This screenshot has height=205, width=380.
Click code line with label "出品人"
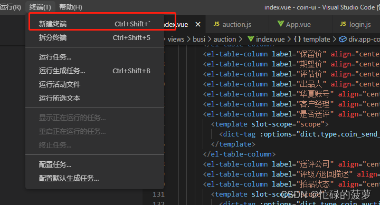[291, 84]
